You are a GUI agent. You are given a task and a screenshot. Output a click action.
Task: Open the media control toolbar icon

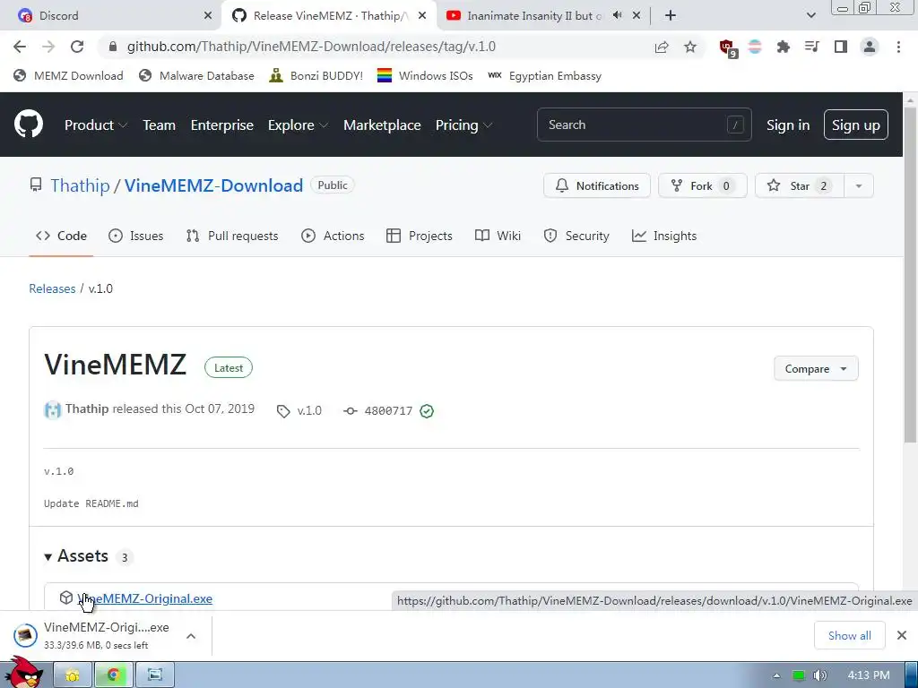812,47
